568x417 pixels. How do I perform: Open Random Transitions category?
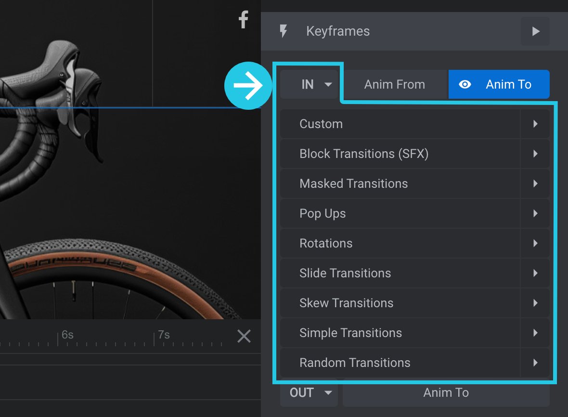[400, 363]
